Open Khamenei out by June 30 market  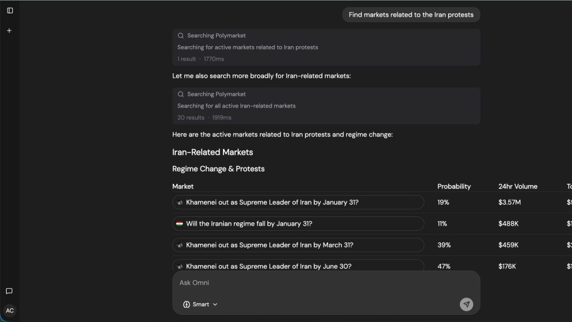[x=298, y=266]
